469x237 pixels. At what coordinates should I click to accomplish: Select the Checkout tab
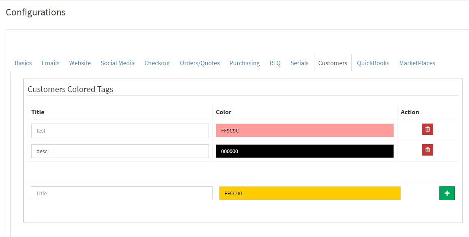157,63
